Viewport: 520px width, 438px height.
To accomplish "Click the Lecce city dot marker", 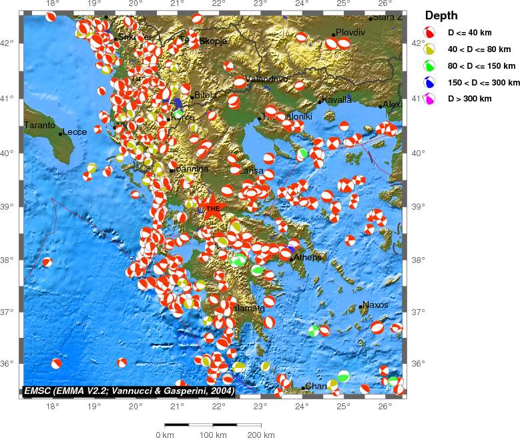I will tap(61, 134).
